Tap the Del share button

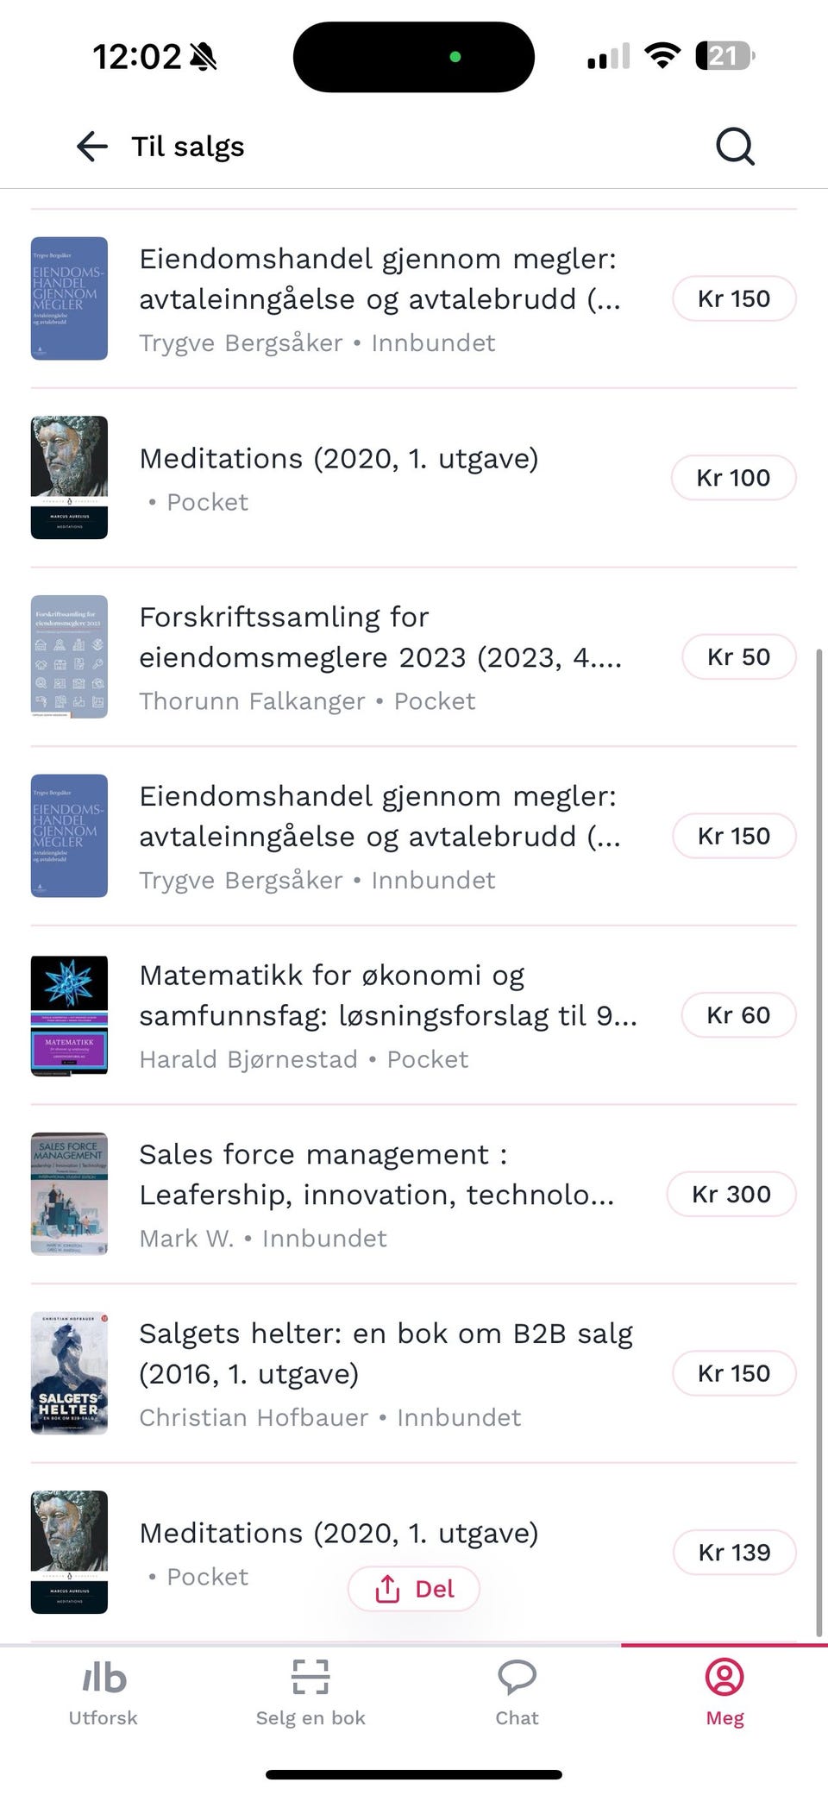pyautogui.click(x=414, y=1589)
